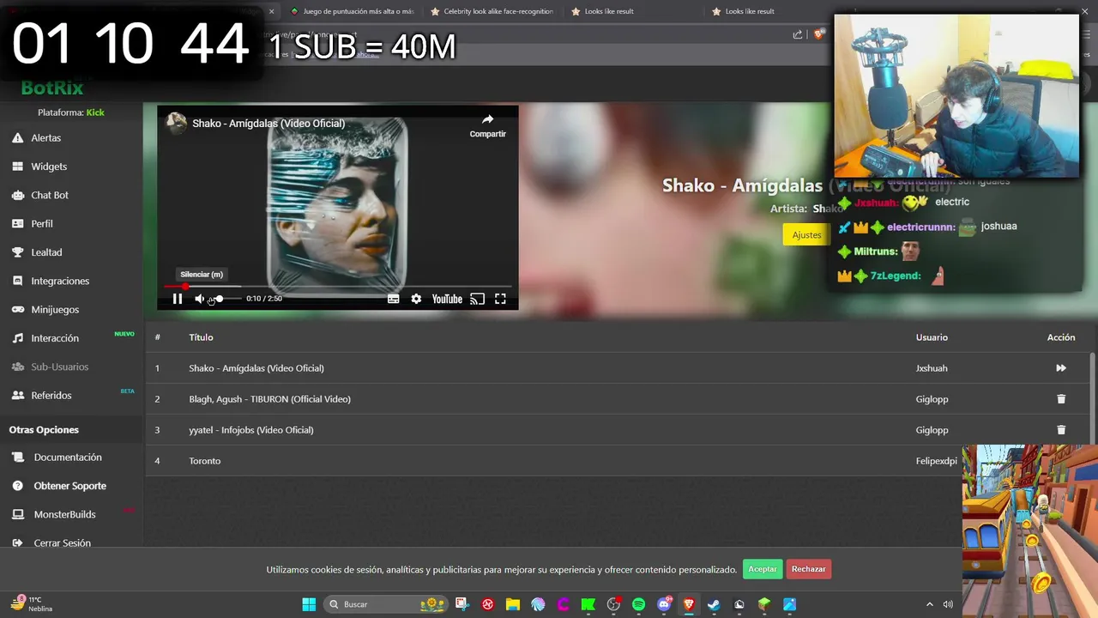Open Obtener Soporte
The height and width of the screenshot is (618, 1098).
tap(70, 486)
